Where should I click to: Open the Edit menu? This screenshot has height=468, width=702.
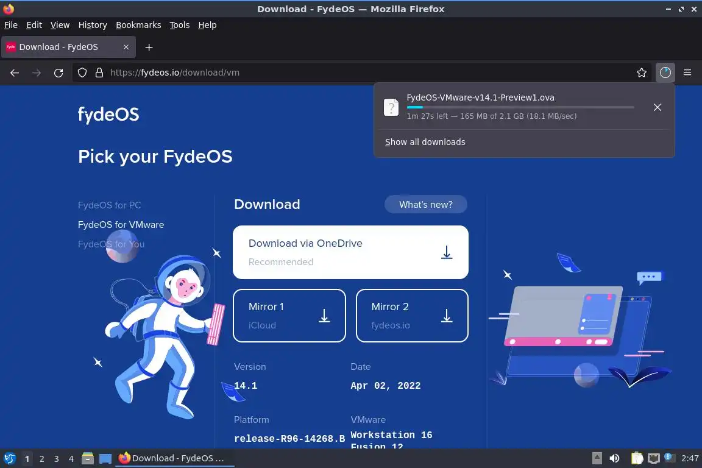34,25
